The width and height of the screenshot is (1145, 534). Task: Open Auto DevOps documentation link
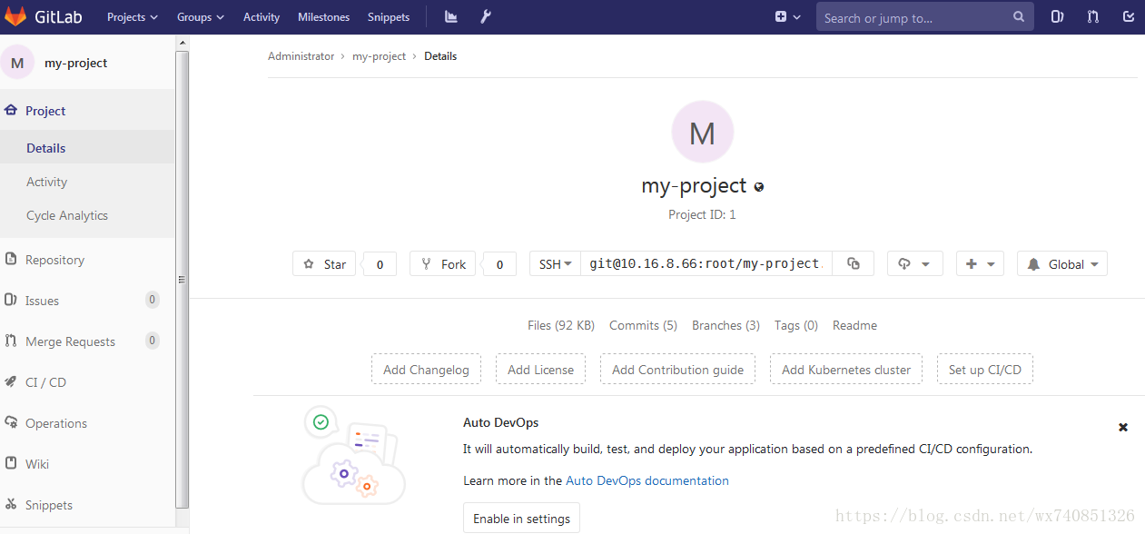pyautogui.click(x=647, y=480)
